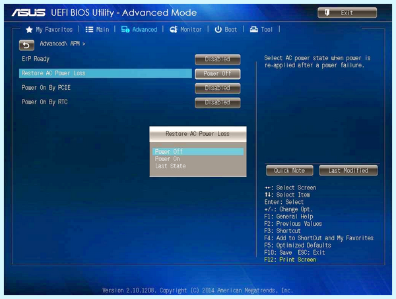Click the ASUS logo in the header
396x299 pixels.
28,13
